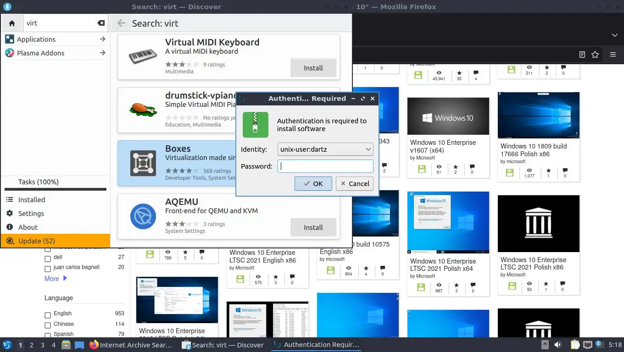Switch to virtual desktop 3
Viewport: 624px width, 352px height.
(42, 345)
